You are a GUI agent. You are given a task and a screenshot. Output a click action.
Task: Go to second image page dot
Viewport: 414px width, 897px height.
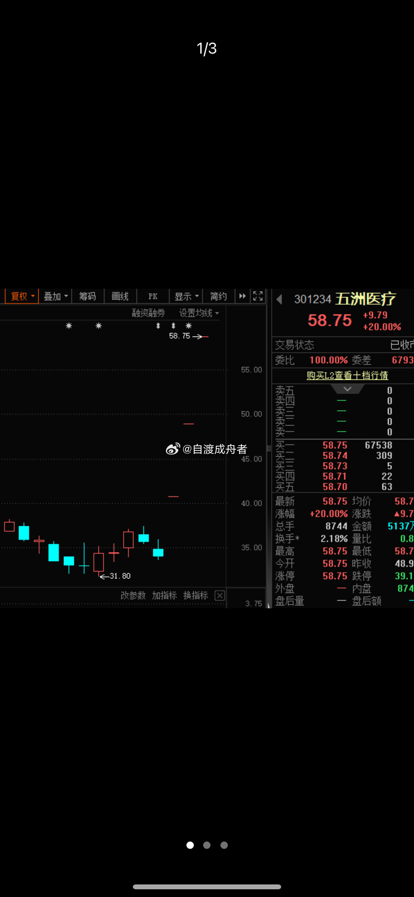coord(207,845)
